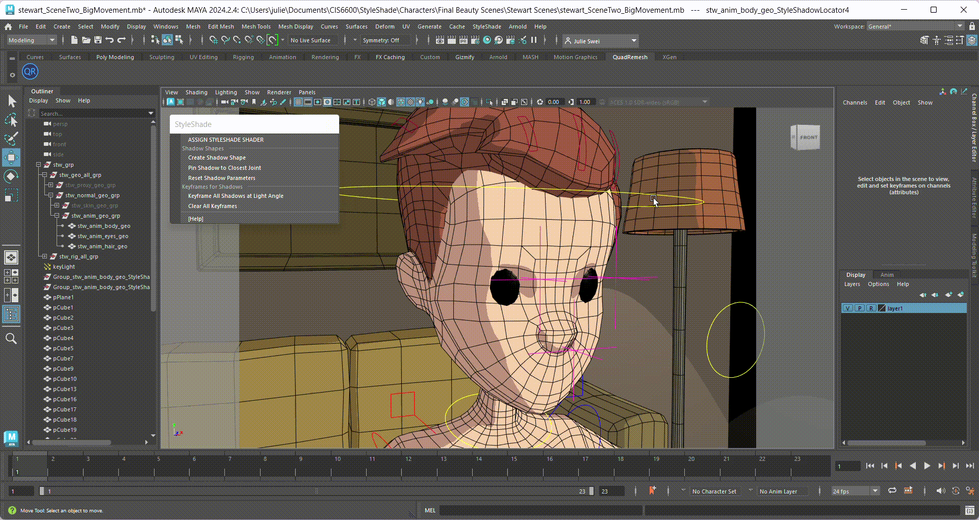Screen dimensions: 979x520
Task: Open the Render Settings icon
Action: 475,40
